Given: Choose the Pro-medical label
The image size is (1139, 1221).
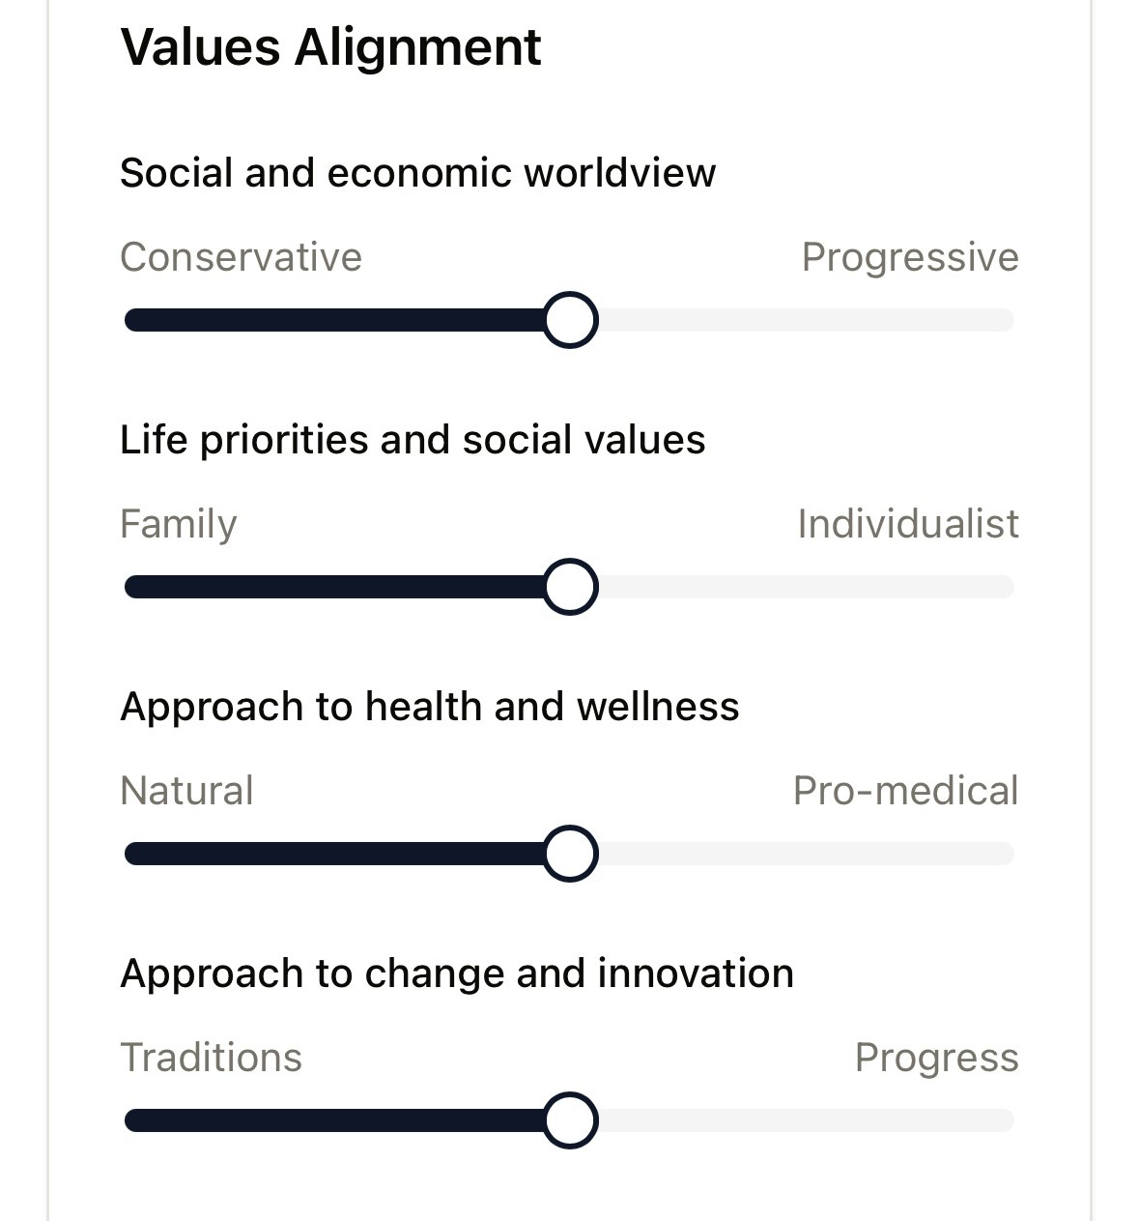Looking at the screenshot, I should pos(905,791).
